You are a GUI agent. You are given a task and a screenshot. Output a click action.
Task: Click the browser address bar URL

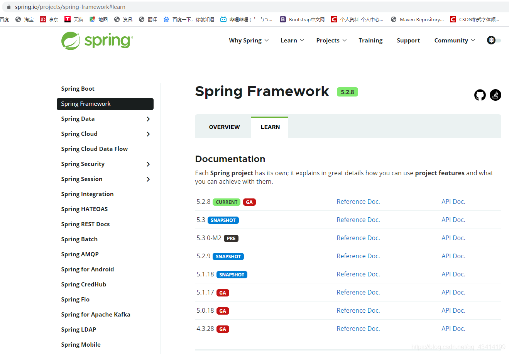click(x=70, y=7)
